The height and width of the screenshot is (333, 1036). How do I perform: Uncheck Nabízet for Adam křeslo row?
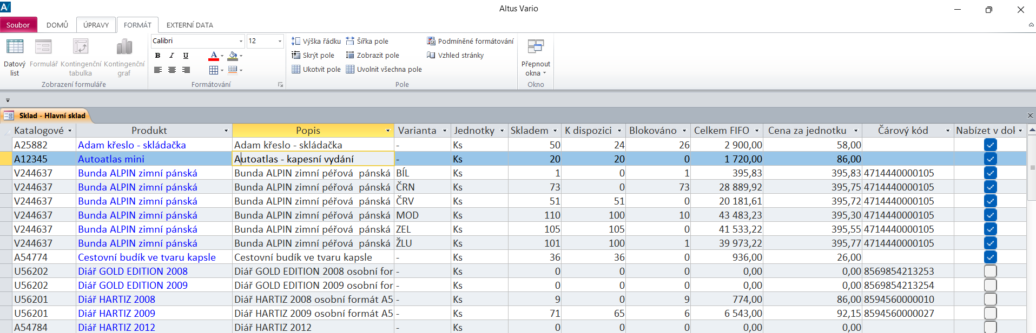(x=990, y=145)
